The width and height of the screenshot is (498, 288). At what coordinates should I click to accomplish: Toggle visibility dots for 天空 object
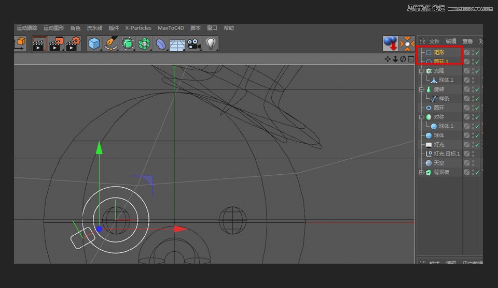click(473, 163)
